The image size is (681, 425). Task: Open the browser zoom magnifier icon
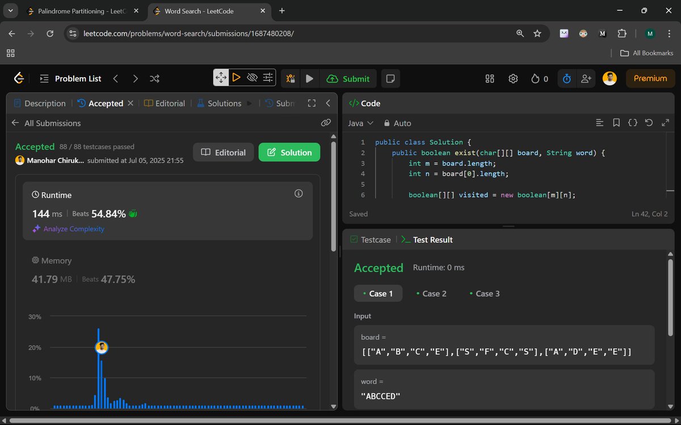pos(520,33)
